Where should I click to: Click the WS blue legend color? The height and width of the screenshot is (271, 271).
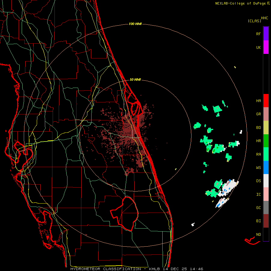point(266,167)
